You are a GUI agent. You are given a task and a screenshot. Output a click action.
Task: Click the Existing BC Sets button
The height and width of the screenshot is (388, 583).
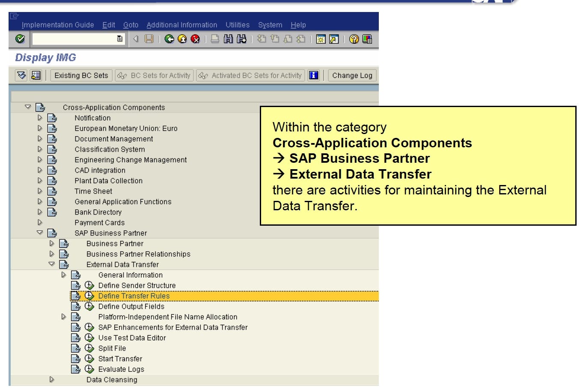click(81, 75)
